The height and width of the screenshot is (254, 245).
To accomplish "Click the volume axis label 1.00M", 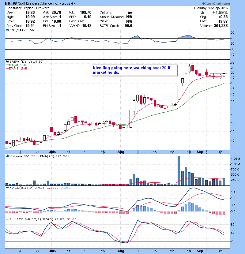I will [236, 164].
